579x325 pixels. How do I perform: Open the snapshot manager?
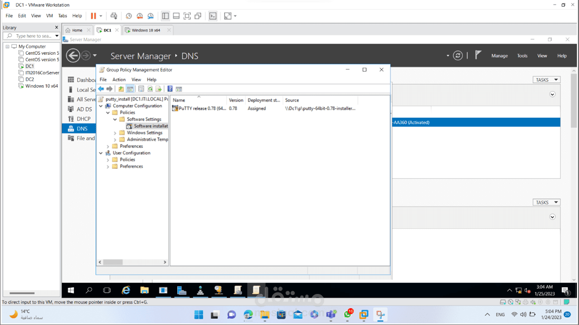pyautogui.click(x=151, y=16)
